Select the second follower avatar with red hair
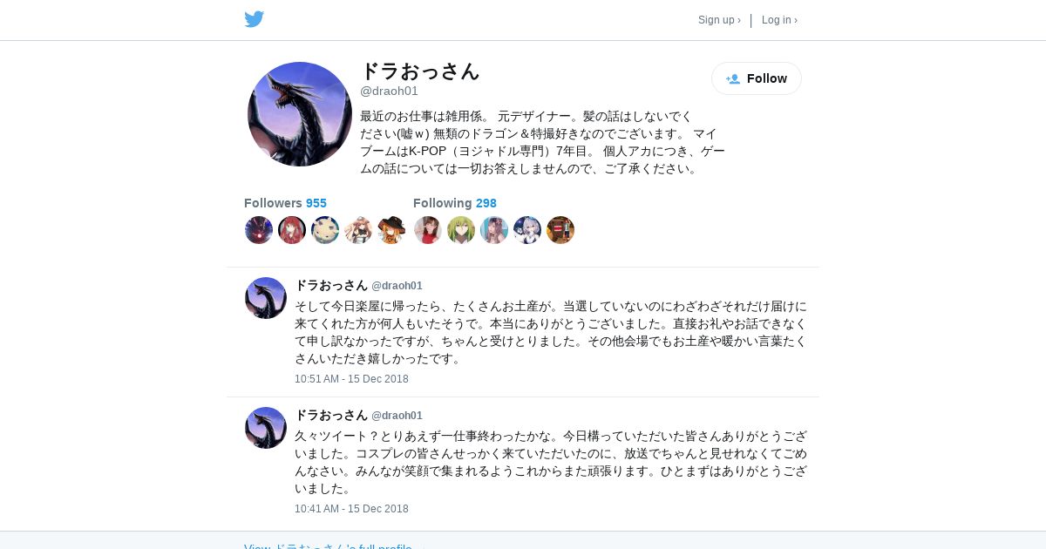Screen dimensions: 1046x549 coord(292,230)
